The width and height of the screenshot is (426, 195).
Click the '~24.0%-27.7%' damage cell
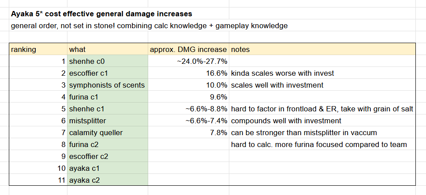(x=189, y=61)
